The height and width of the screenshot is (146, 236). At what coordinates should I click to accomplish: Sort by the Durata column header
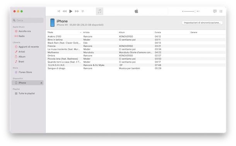(x=158, y=32)
